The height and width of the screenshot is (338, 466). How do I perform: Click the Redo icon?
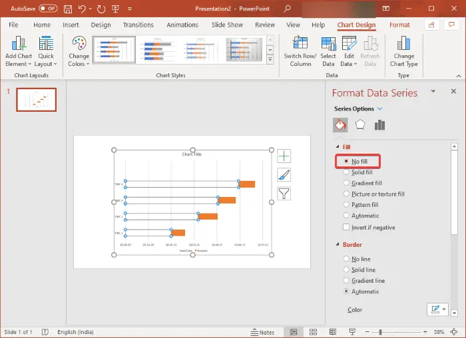101,9
